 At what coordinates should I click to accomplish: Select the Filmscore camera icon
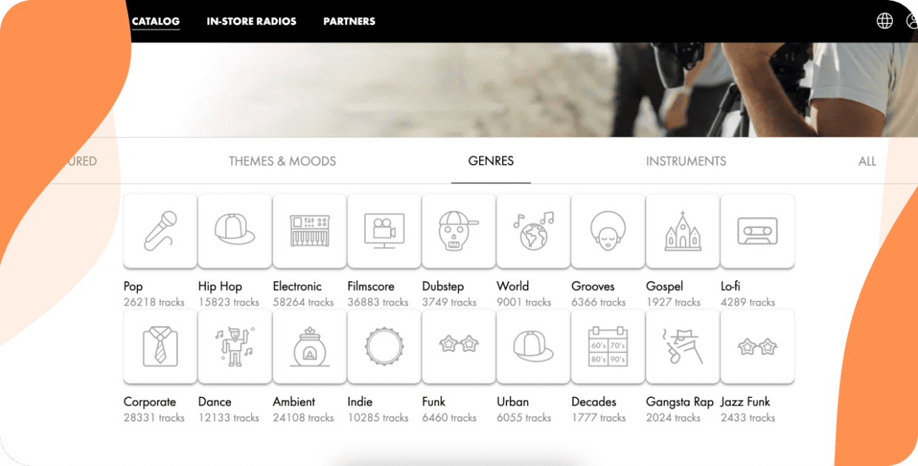[x=383, y=230]
